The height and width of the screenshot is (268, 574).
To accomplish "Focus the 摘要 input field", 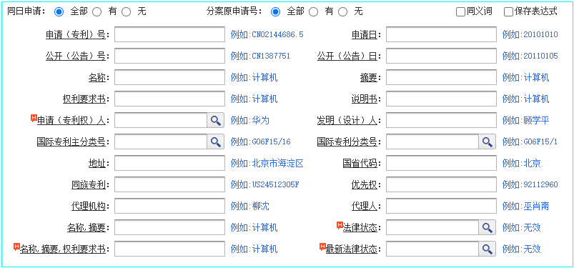I will click(441, 77).
